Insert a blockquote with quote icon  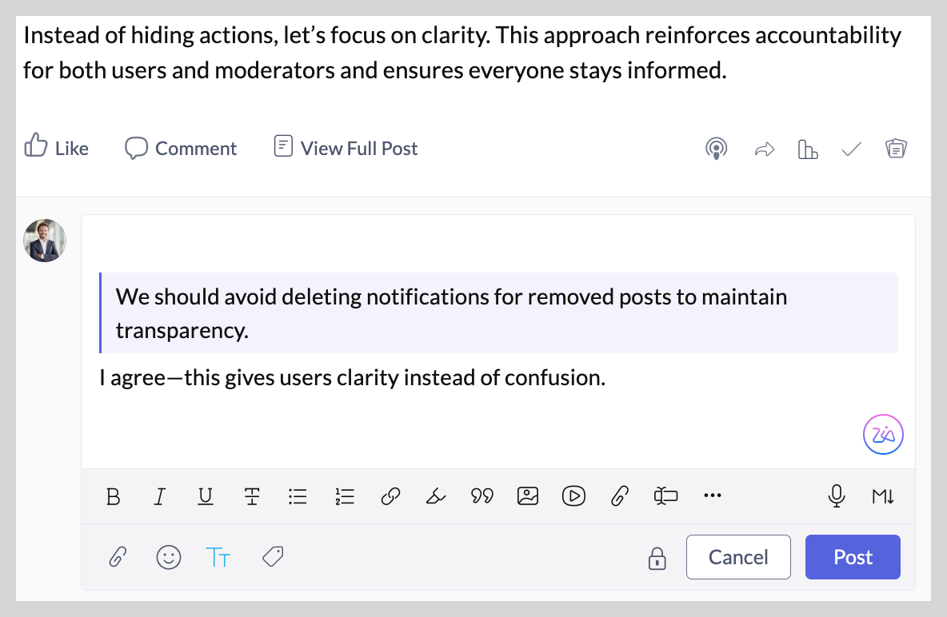pos(482,496)
